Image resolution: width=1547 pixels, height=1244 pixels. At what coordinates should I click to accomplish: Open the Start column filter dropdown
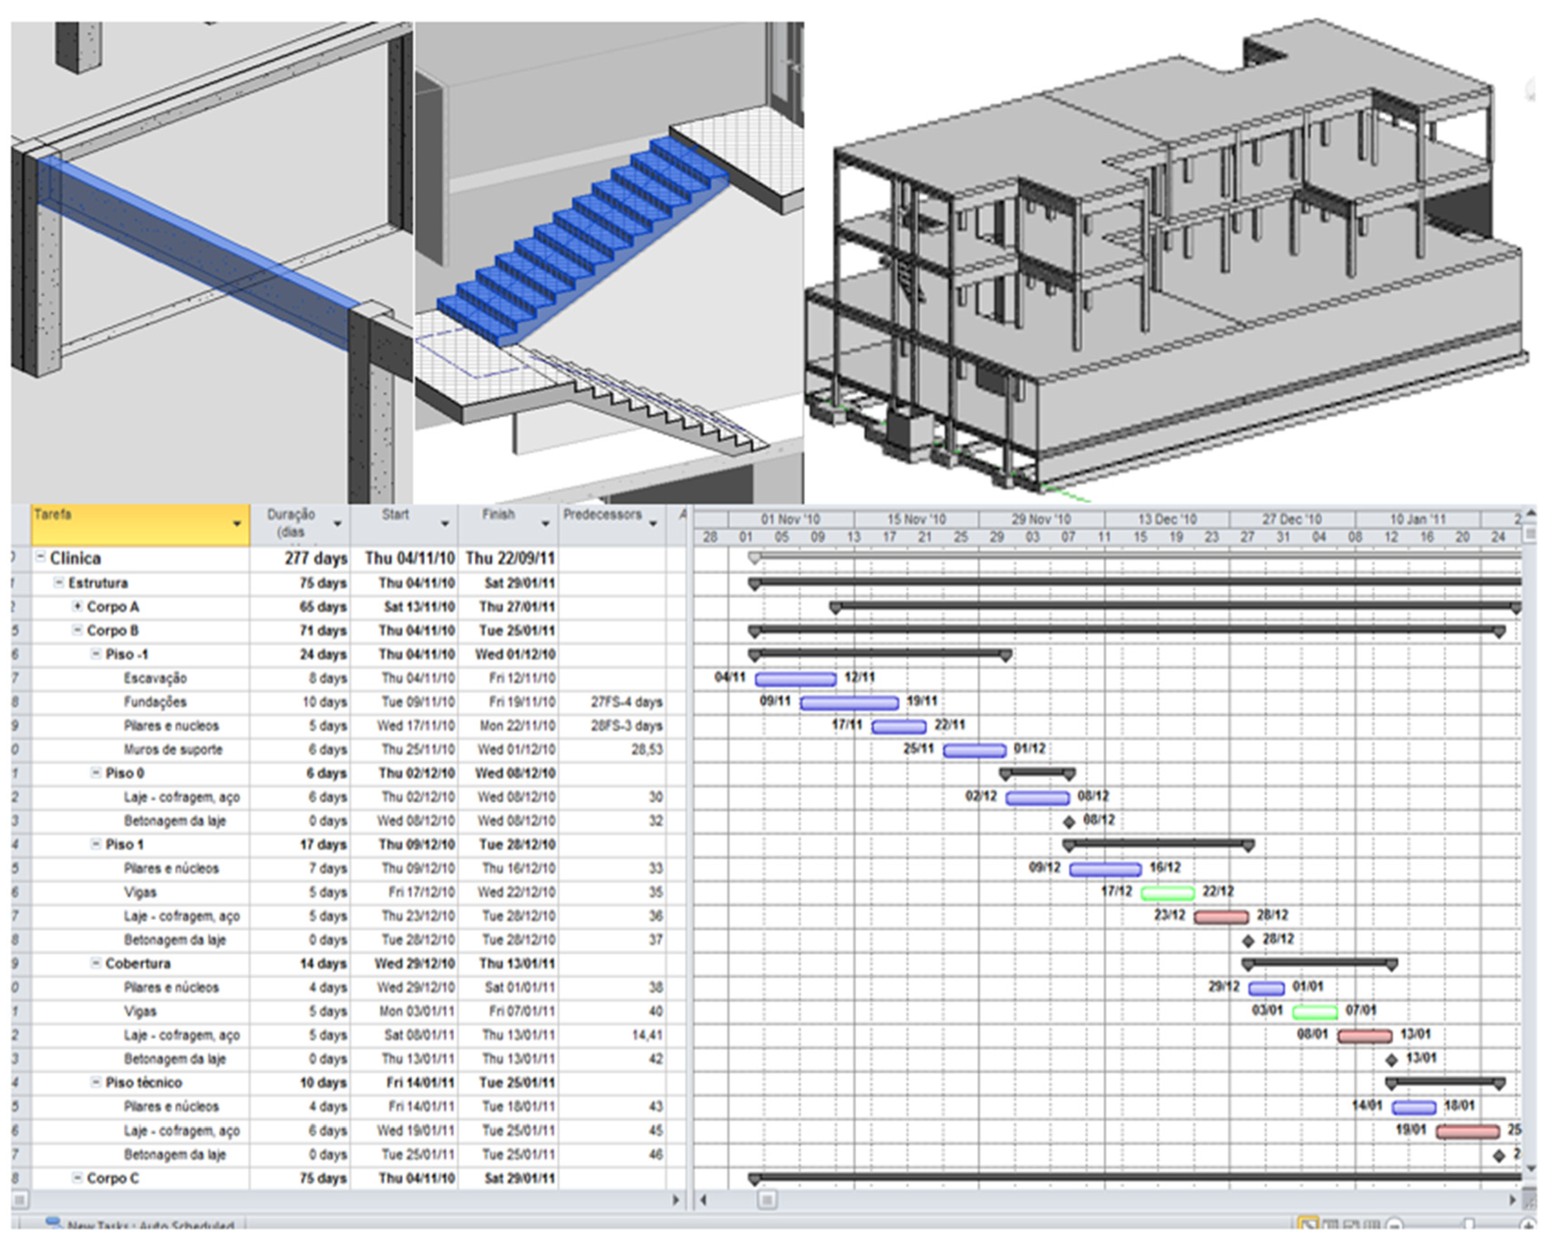coord(445,524)
